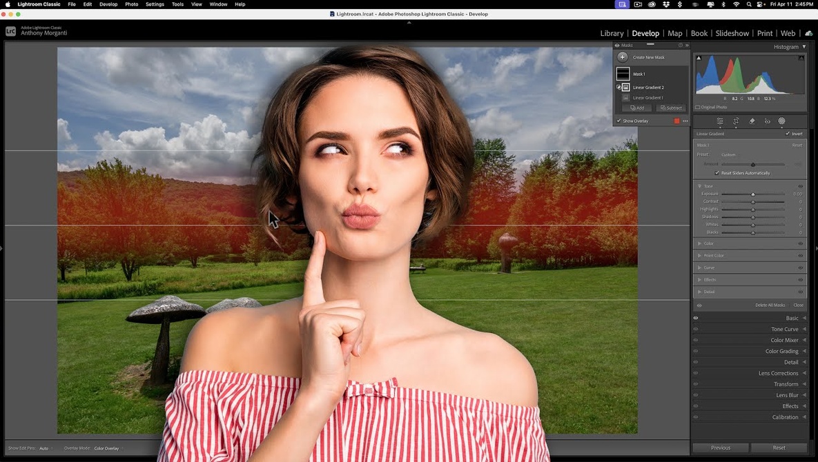Viewport: 818px width, 462px height.
Task: Switch to the Library module
Action: pos(612,33)
